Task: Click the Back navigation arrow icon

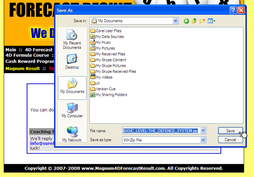Action: tap(186, 21)
